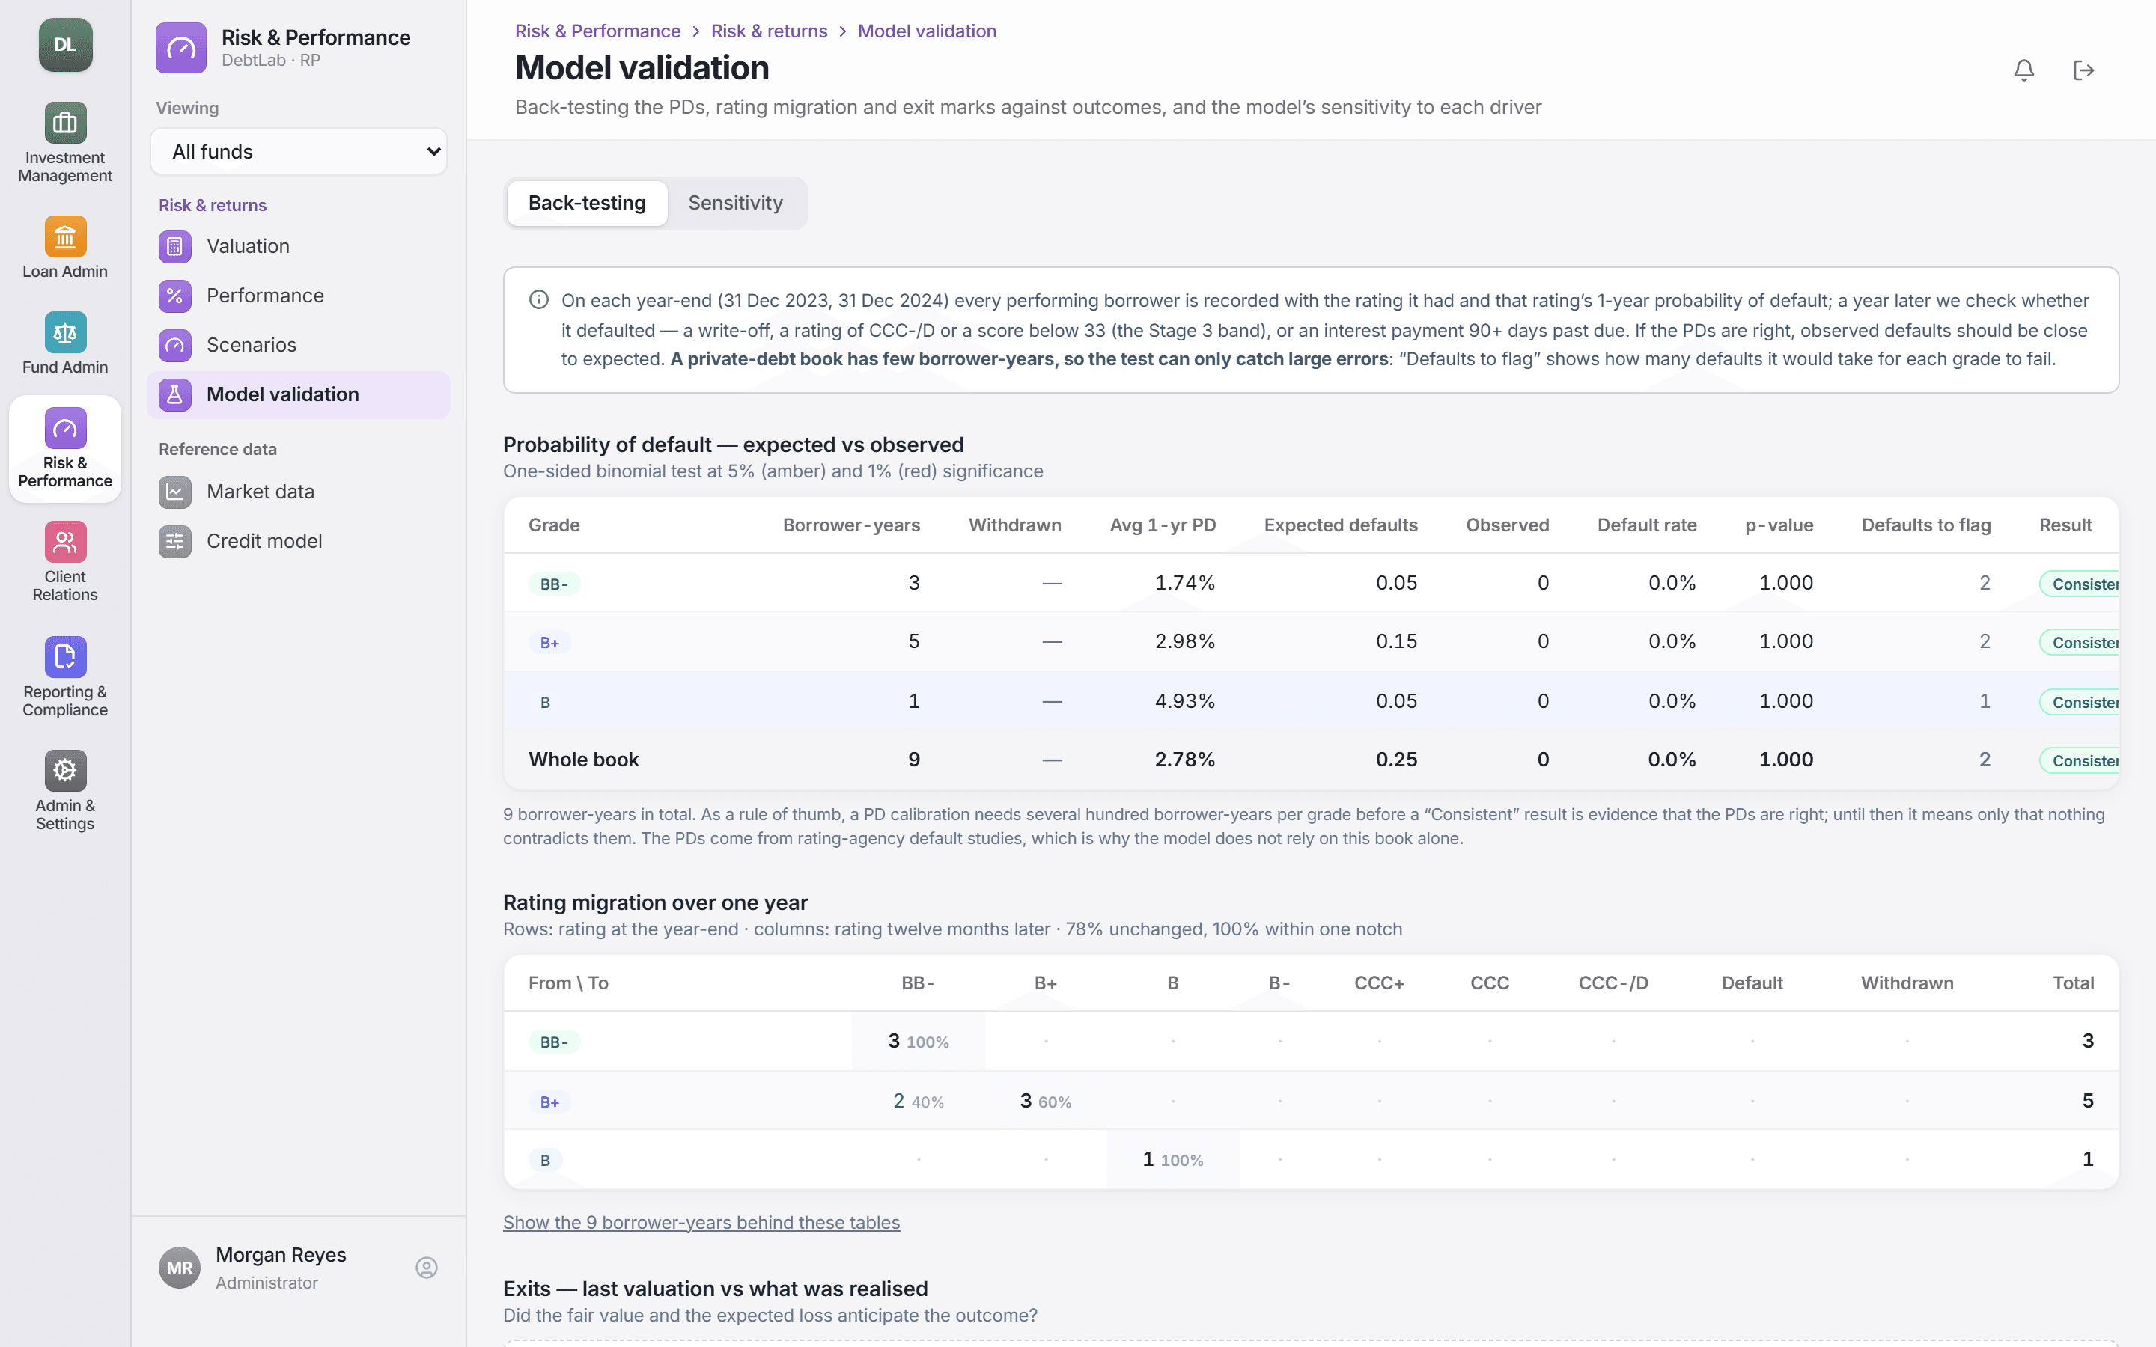Click migration cell 2 40% in B+ row
Image resolution: width=2156 pixels, height=1347 pixels.
pos(918,1100)
